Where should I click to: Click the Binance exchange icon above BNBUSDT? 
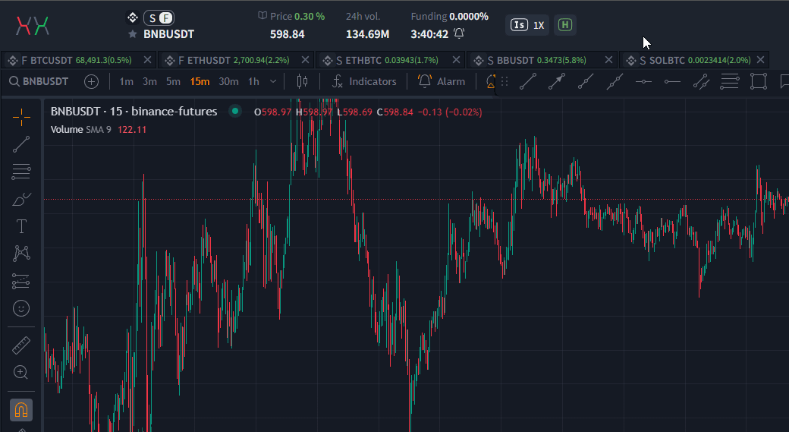pyautogui.click(x=132, y=17)
